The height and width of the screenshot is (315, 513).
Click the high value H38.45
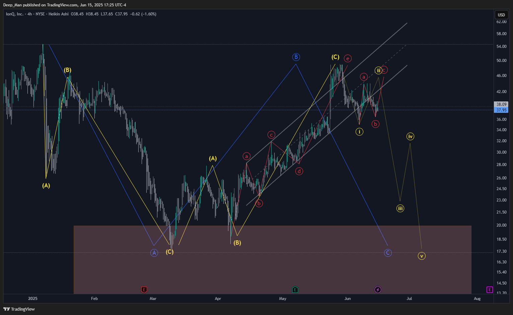click(92, 14)
